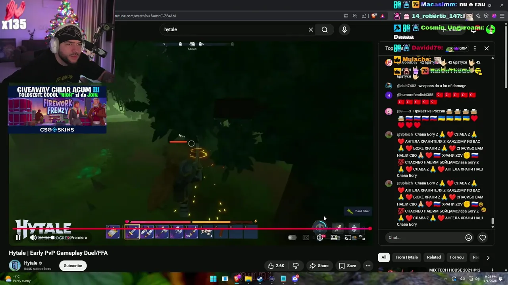This screenshot has height=285, width=508.
Task: Select the For you chip
Action: pyautogui.click(x=457, y=257)
